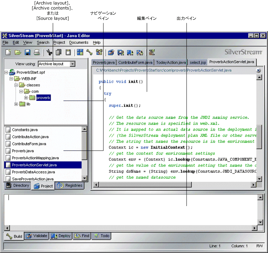Open the File menu
The width and height of the screenshot is (268, 253).
click(5, 42)
